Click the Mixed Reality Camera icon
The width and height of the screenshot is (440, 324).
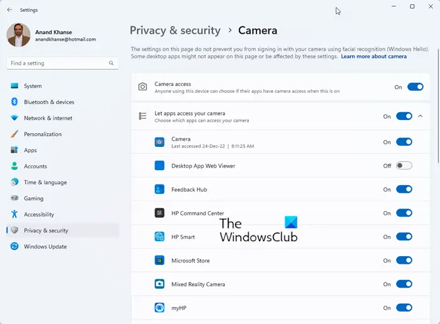pos(160,284)
